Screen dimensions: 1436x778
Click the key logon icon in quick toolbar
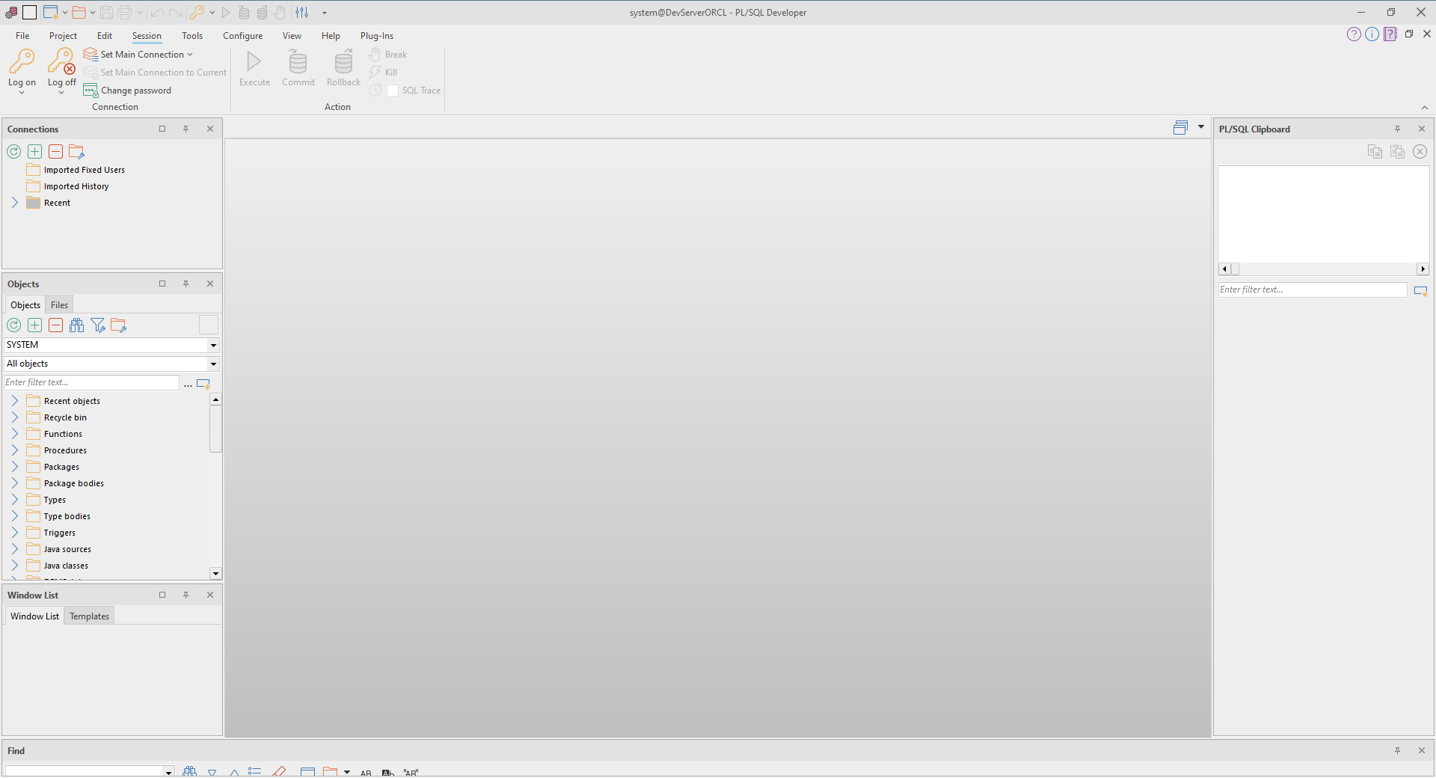197,12
